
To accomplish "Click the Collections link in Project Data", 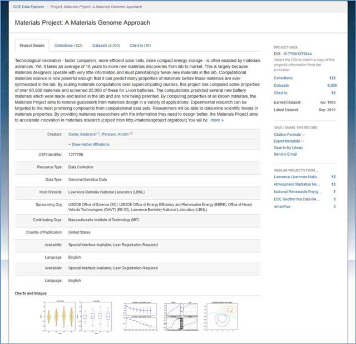I will pos(283,78).
